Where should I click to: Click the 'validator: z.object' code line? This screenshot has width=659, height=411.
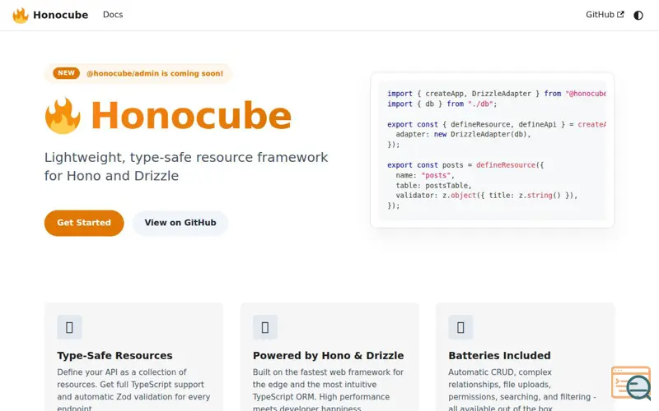click(x=486, y=196)
